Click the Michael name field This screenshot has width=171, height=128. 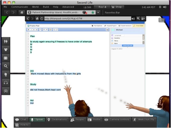(128, 30)
